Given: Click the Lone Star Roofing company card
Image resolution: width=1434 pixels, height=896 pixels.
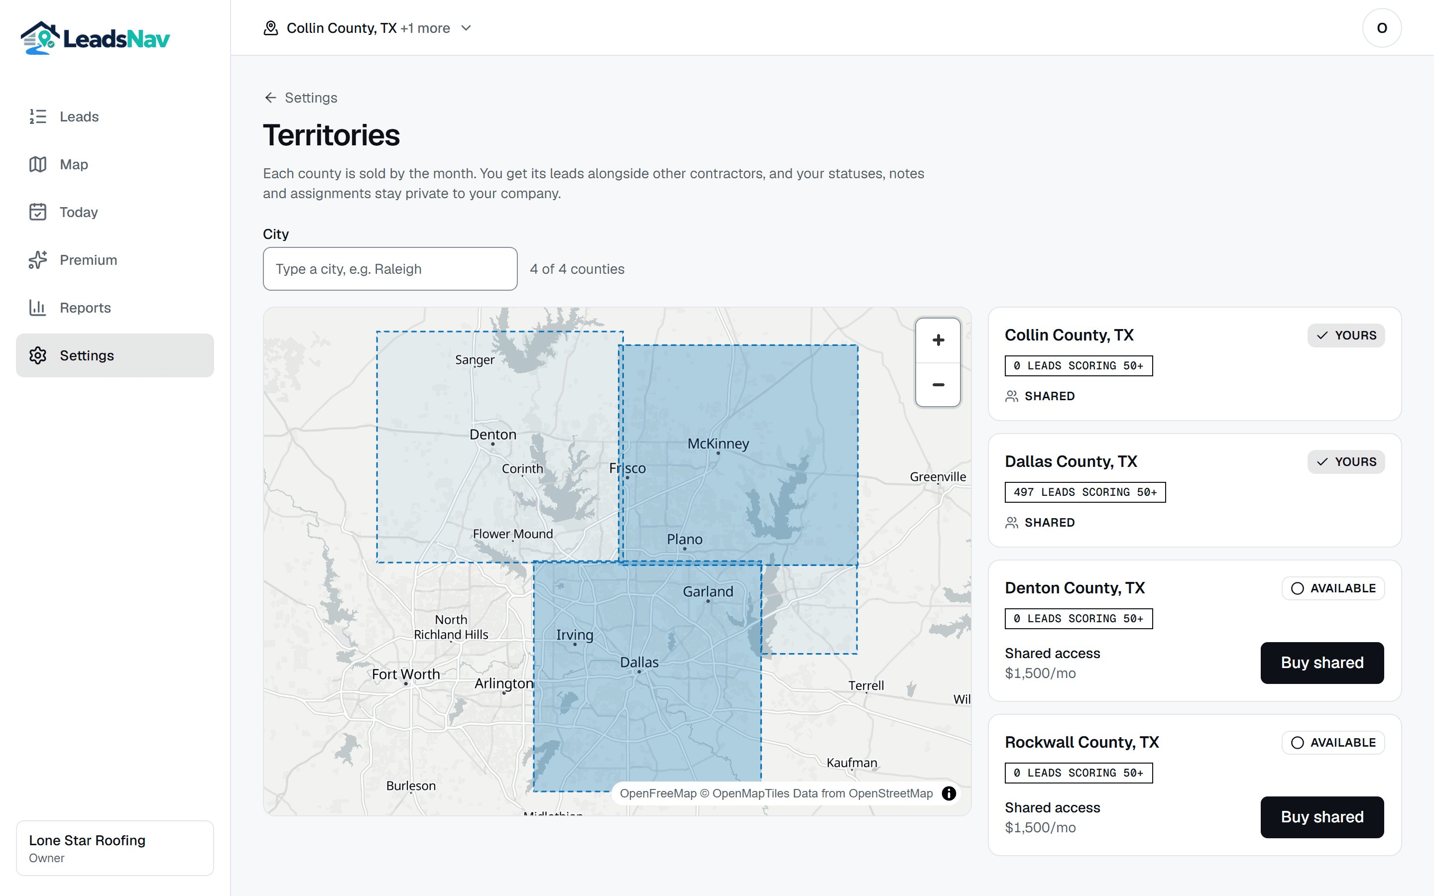Looking at the screenshot, I should click(115, 848).
